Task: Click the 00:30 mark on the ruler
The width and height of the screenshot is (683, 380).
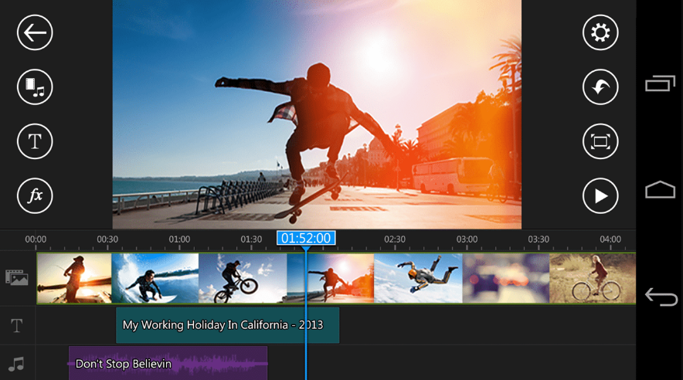Action: click(107, 239)
